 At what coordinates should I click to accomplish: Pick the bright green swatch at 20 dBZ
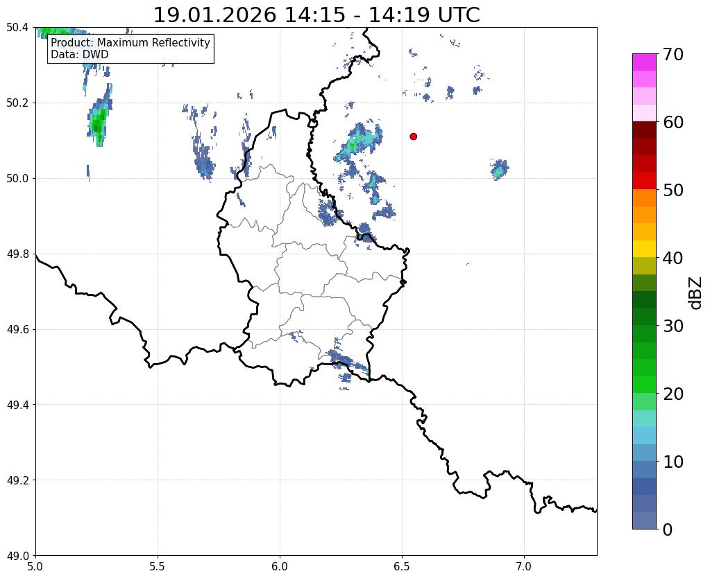pyautogui.click(x=644, y=385)
